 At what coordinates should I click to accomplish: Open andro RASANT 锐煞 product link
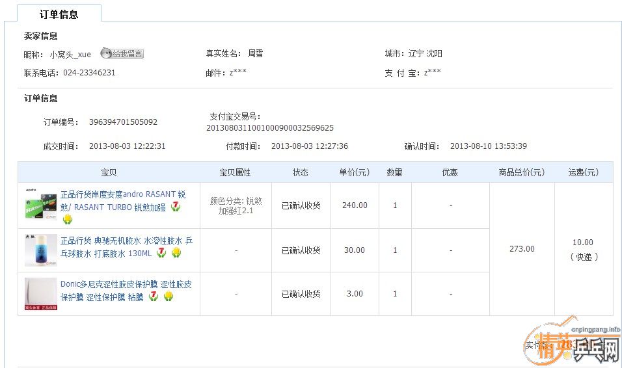point(122,201)
